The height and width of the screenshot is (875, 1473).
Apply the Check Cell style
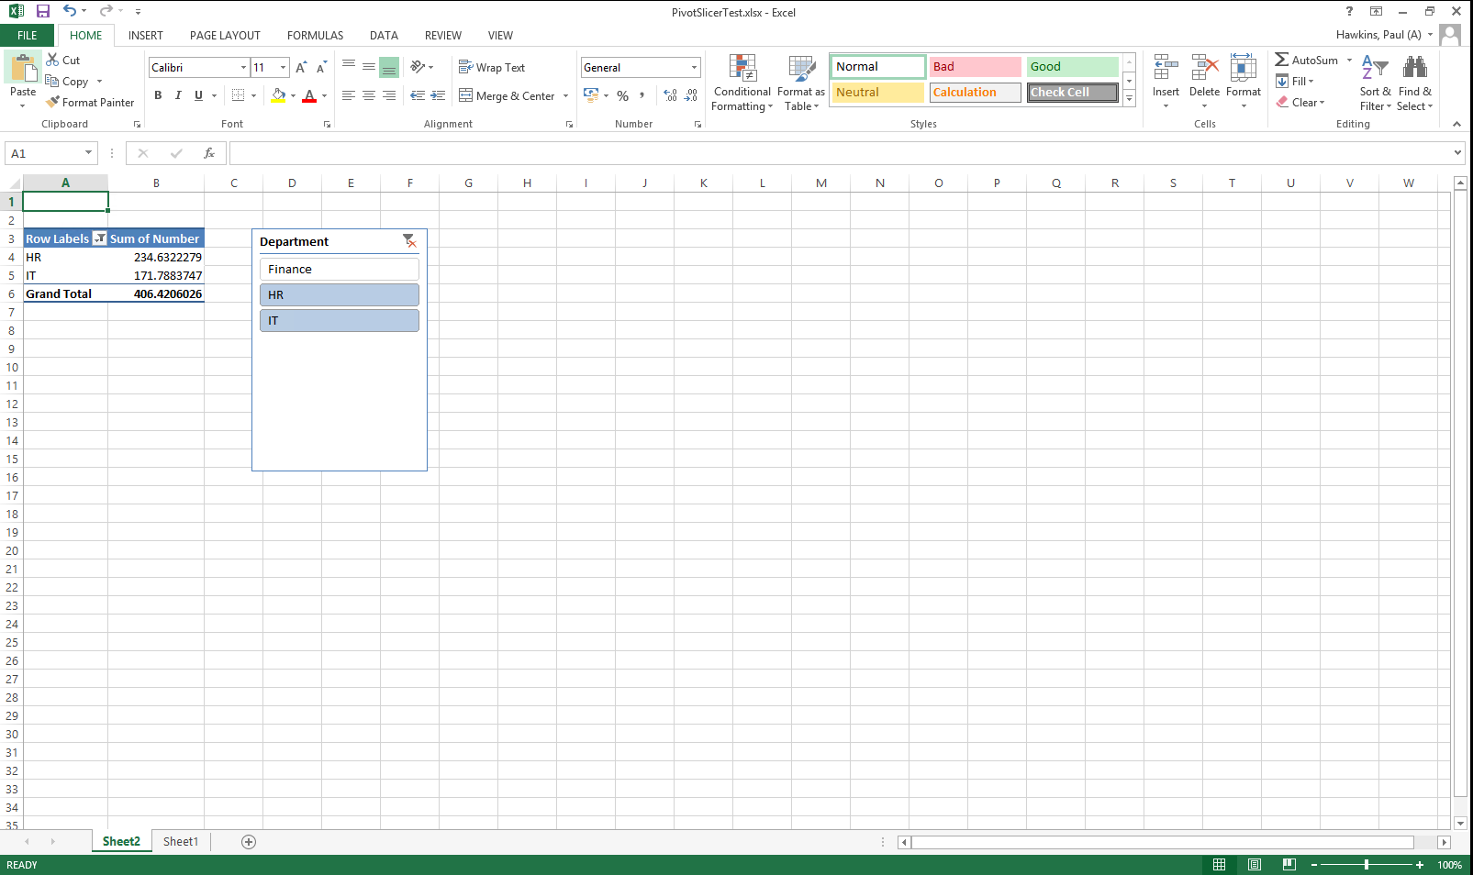(1072, 93)
